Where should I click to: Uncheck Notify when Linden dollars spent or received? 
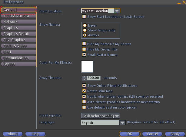84,96
